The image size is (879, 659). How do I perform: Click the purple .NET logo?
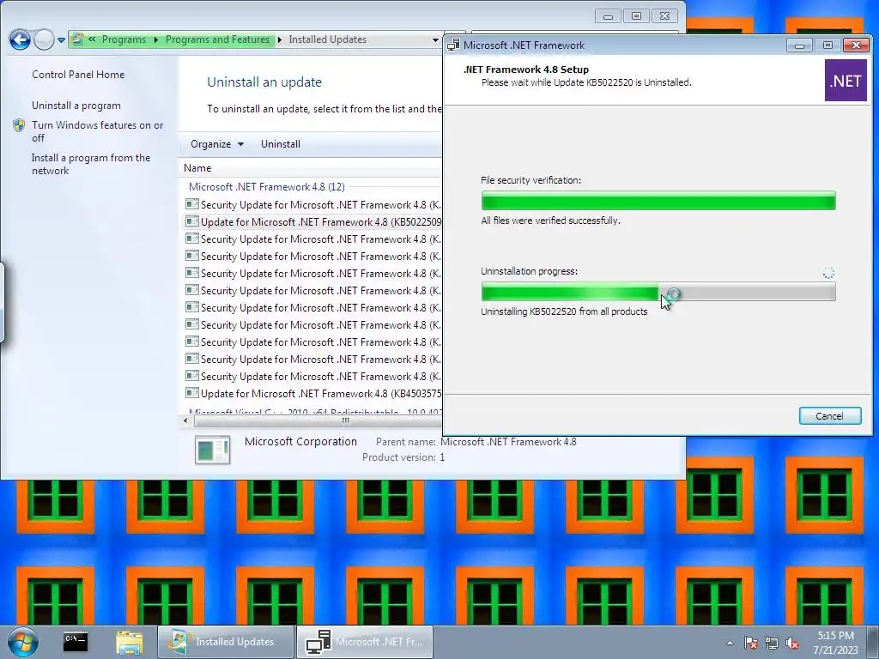846,81
